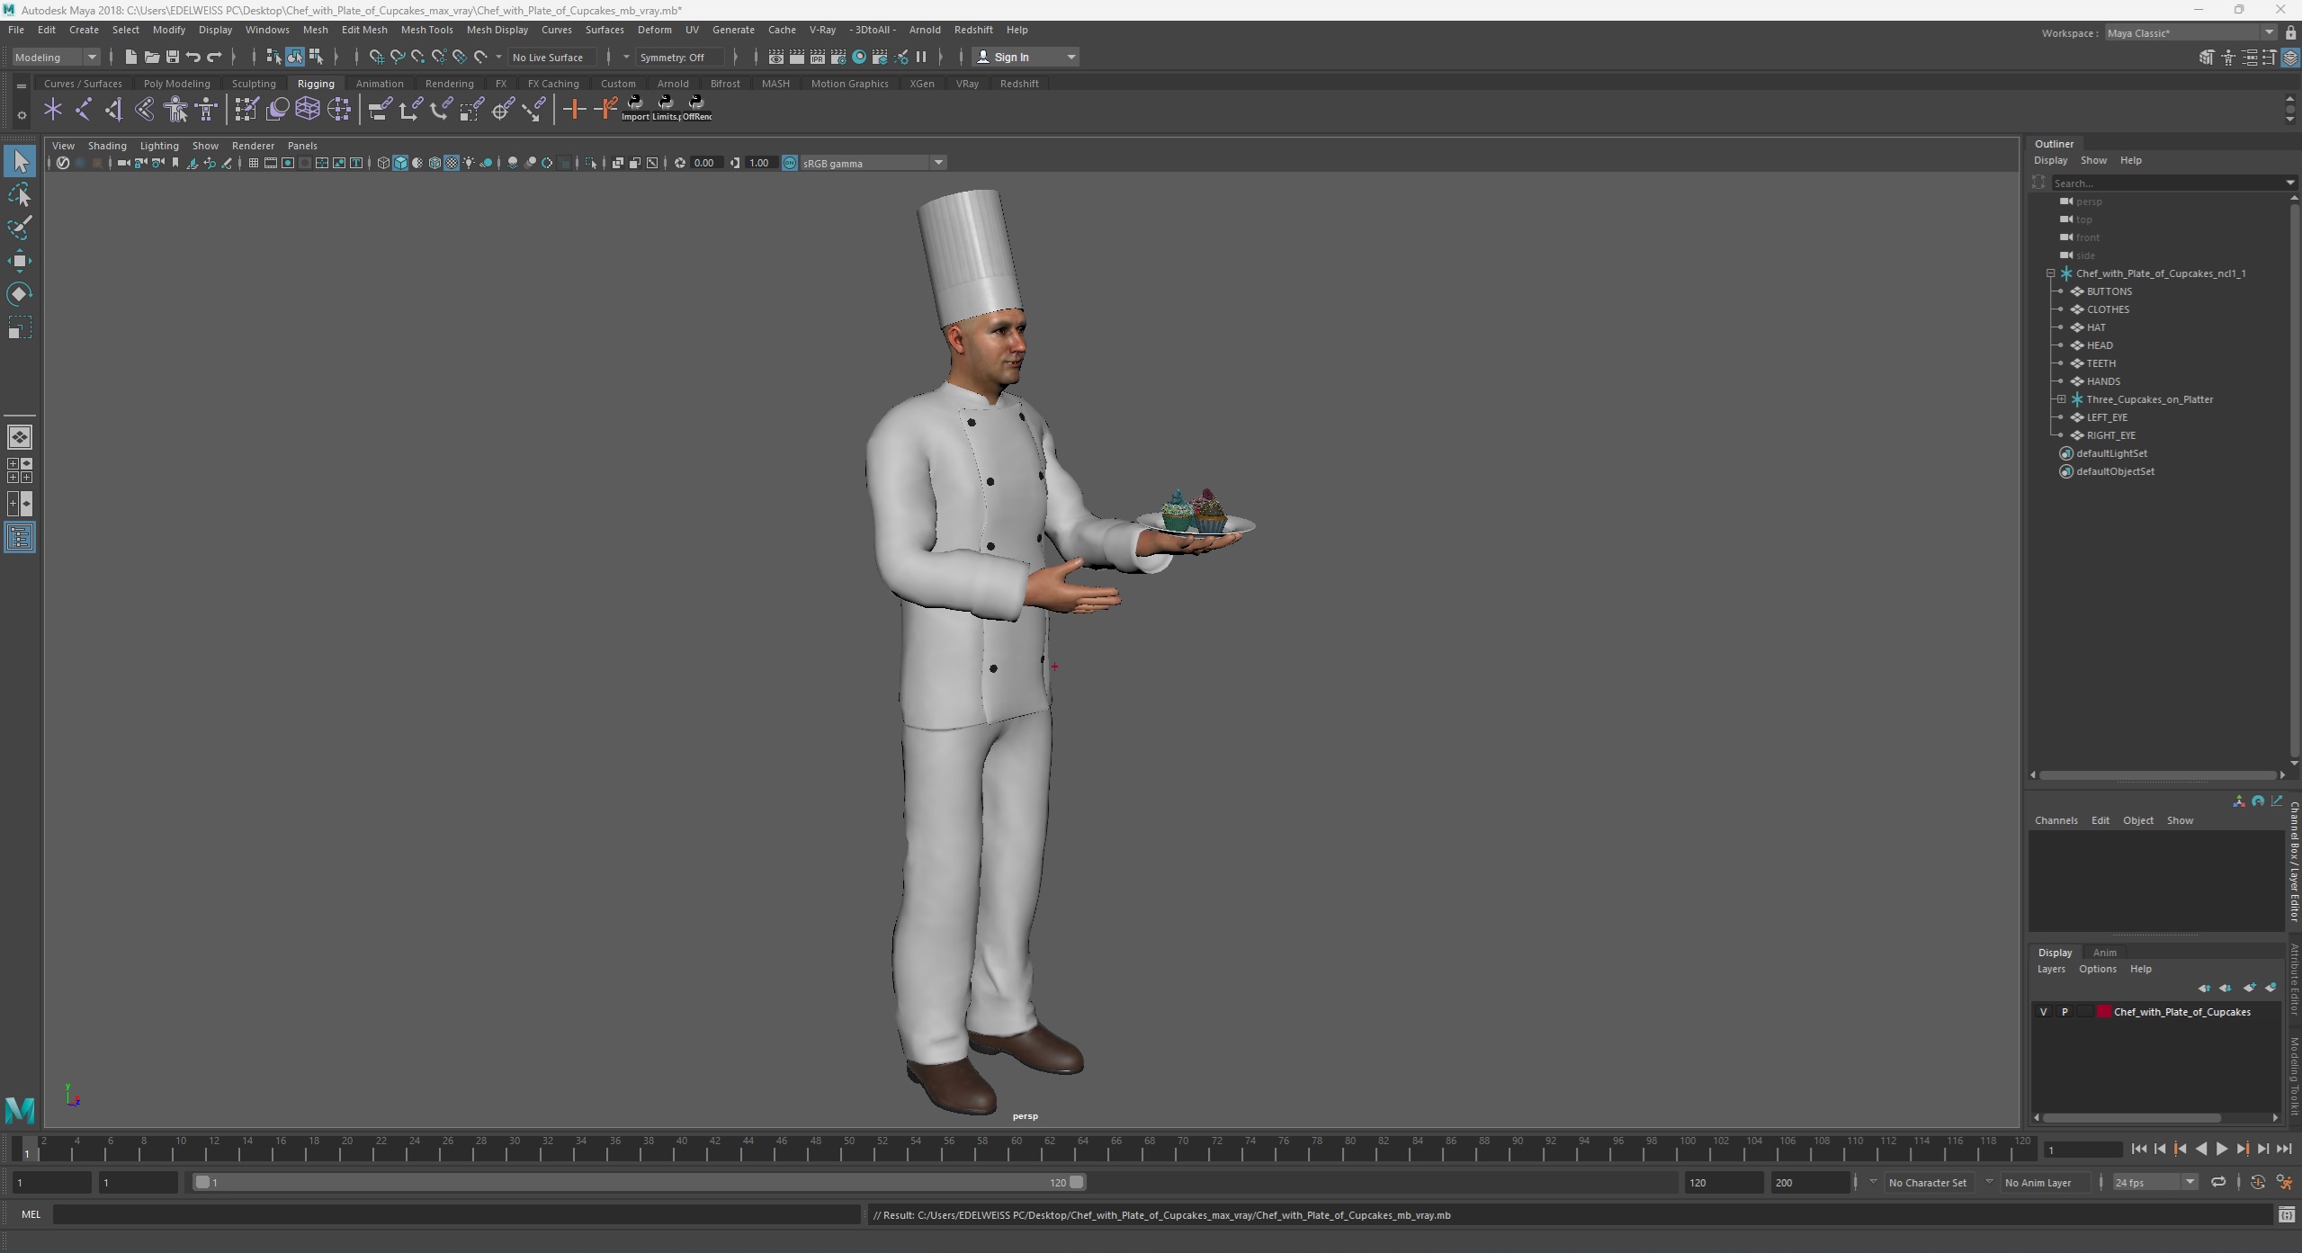Expand the Three_Cupcakes_on_Platter node
The image size is (2302, 1253).
[x=2061, y=399]
